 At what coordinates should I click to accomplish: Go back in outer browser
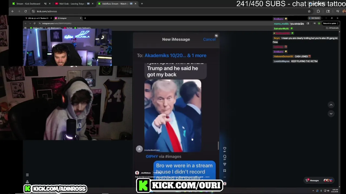(12, 11)
